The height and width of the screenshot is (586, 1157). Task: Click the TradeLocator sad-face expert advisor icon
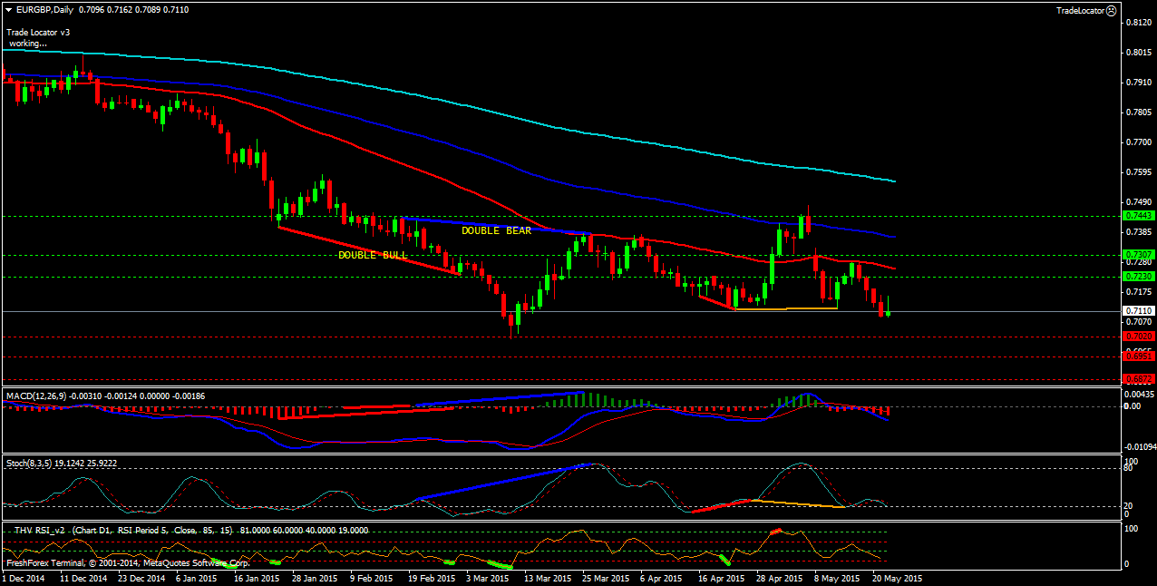(1112, 10)
